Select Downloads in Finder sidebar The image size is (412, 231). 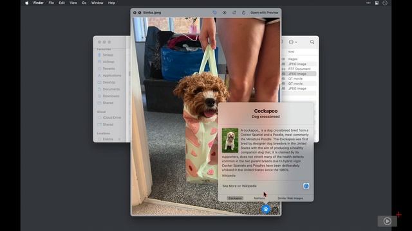coord(111,96)
